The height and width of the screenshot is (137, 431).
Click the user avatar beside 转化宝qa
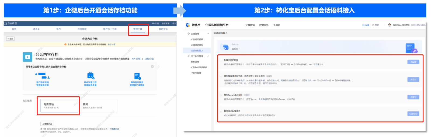pyautogui.click(x=390, y=25)
